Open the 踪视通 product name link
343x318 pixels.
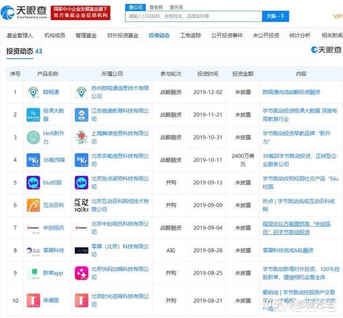click(x=51, y=92)
